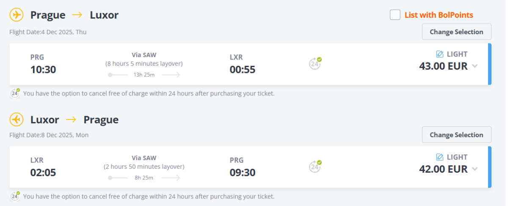The image size is (508, 206).
Task: Click the LIGHT edit icon for 42.00 EUR fare
Action: (x=439, y=157)
